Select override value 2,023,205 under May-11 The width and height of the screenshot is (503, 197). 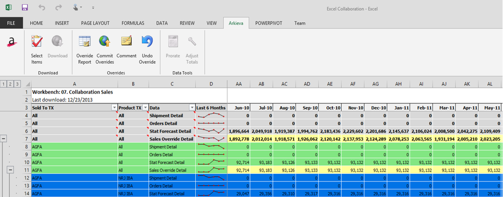(490, 139)
